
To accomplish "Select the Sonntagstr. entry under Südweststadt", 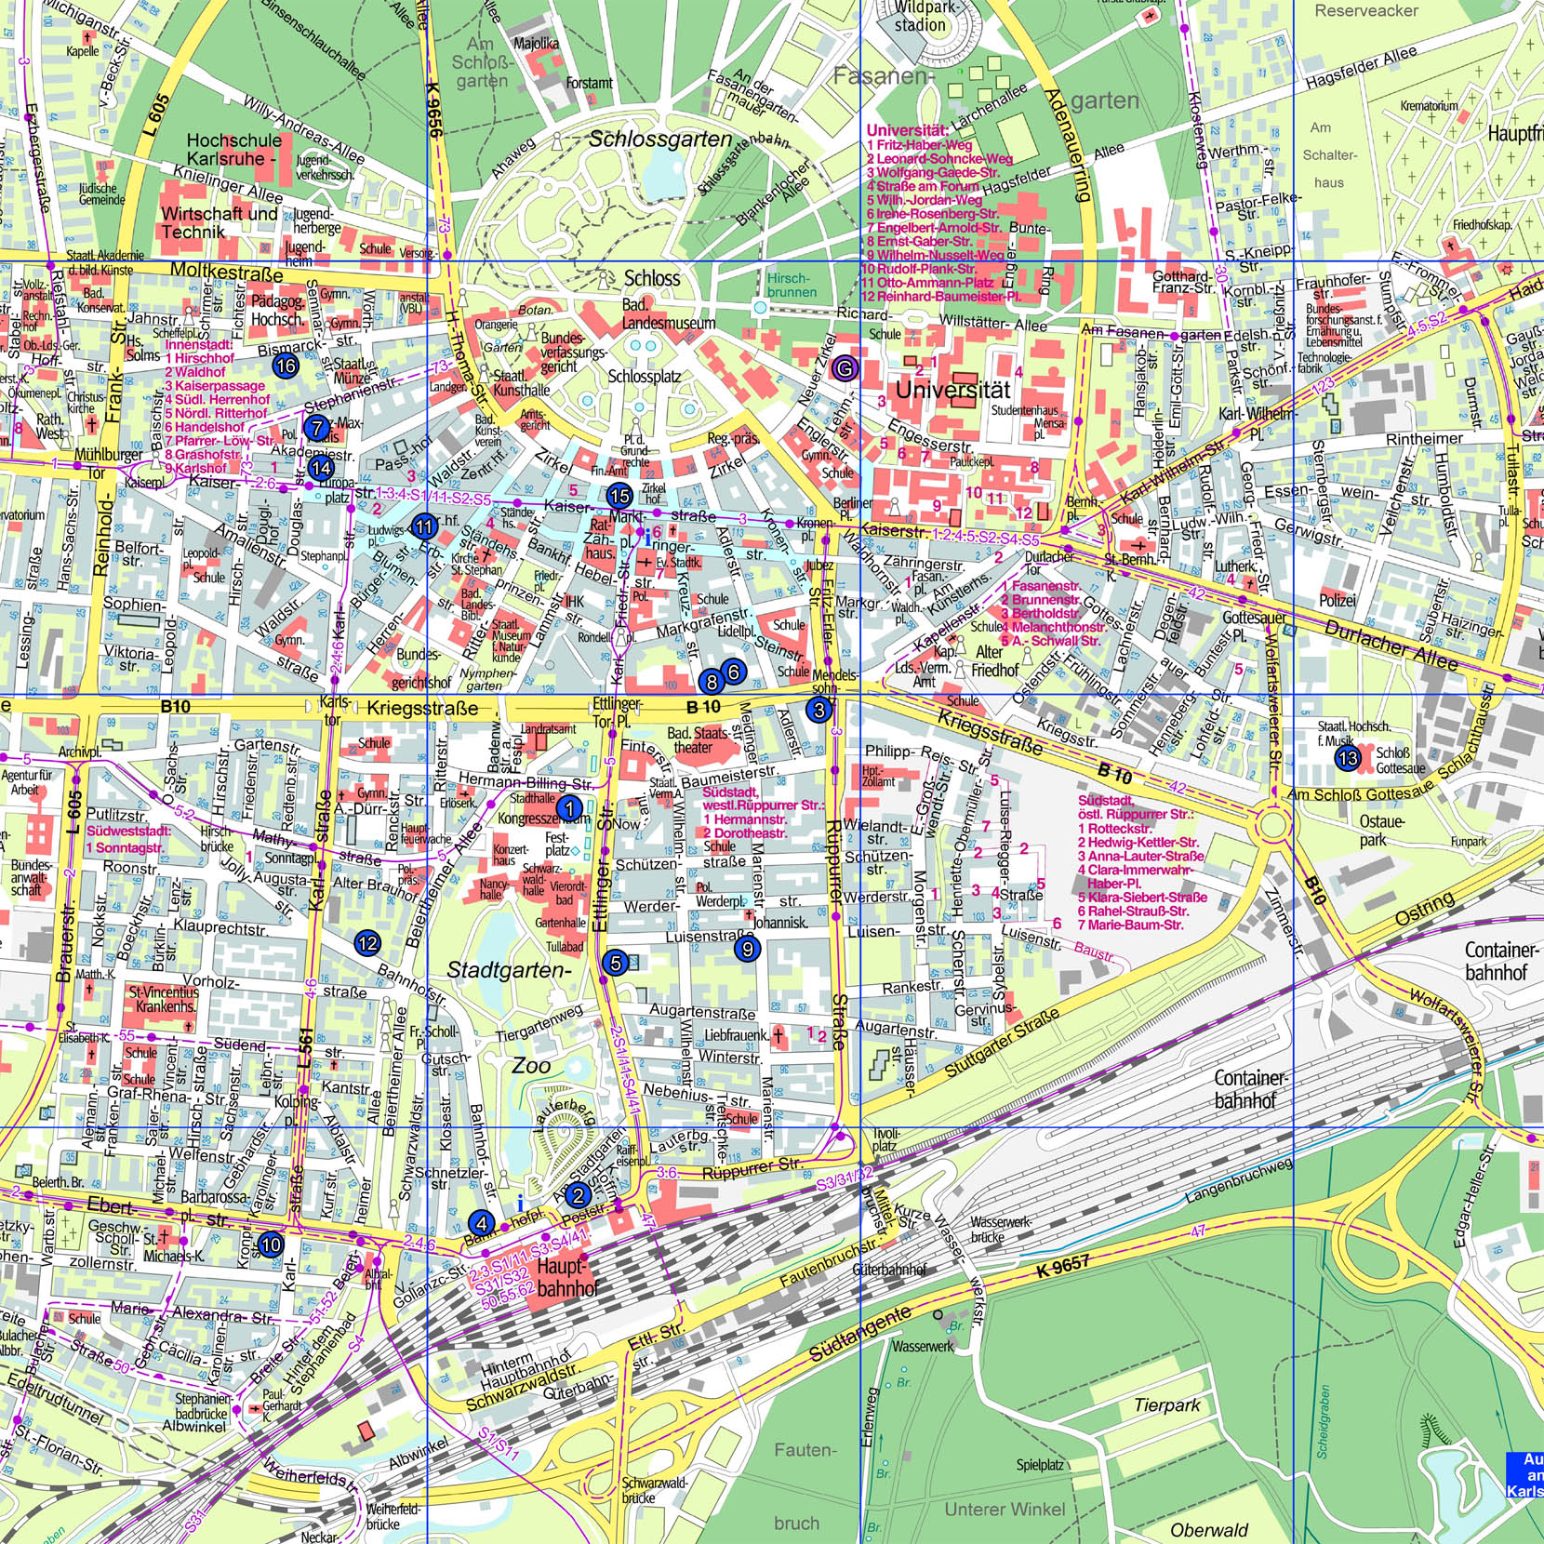I will (x=130, y=849).
